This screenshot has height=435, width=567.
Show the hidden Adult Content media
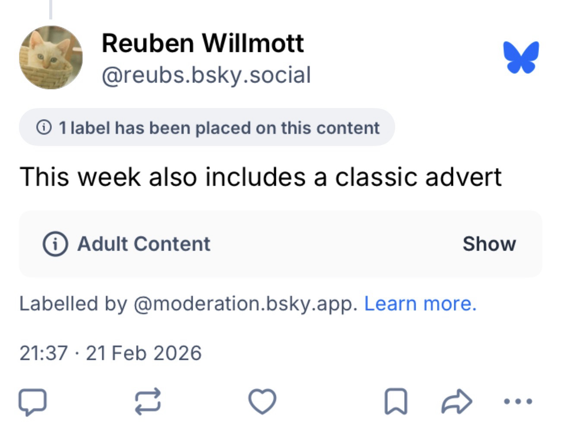pos(489,244)
